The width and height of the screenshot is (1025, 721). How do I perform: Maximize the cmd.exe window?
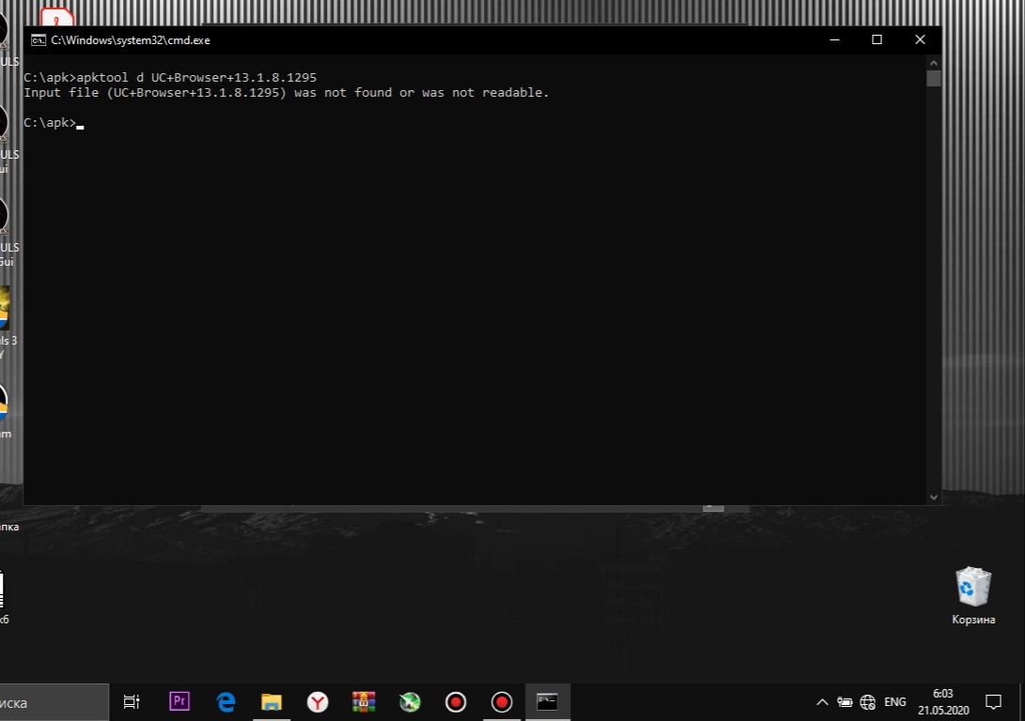pos(877,39)
